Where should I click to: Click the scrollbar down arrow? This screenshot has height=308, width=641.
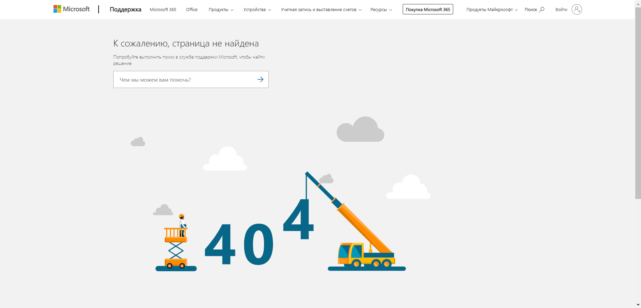(638, 305)
